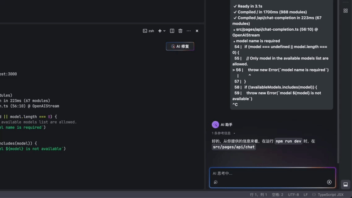Switch encoding by clicking UTF-8
The height and width of the screenshot is (198, 352).
tap(293, 195)
